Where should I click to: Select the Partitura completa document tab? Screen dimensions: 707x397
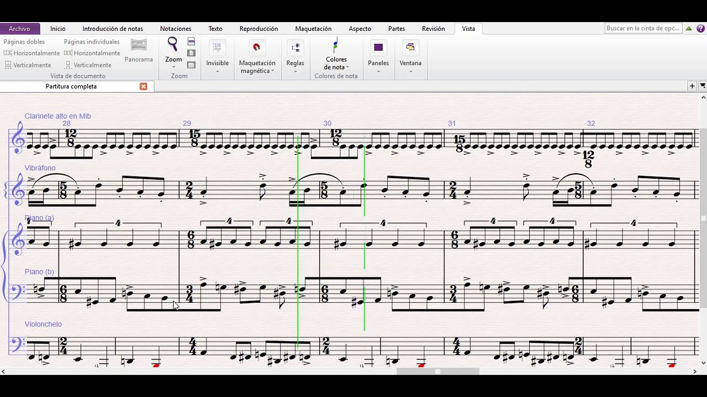pyautogui.click(x=71, y=87)
